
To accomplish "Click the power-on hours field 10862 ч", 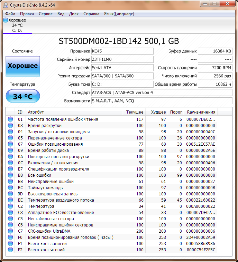I will (x=215, y=84).
